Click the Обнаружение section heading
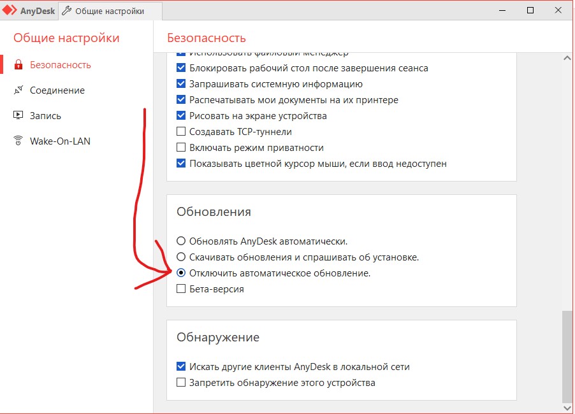The width and height of the screenshot is (575, 414). pyautogui.click(x=218, y=337)
